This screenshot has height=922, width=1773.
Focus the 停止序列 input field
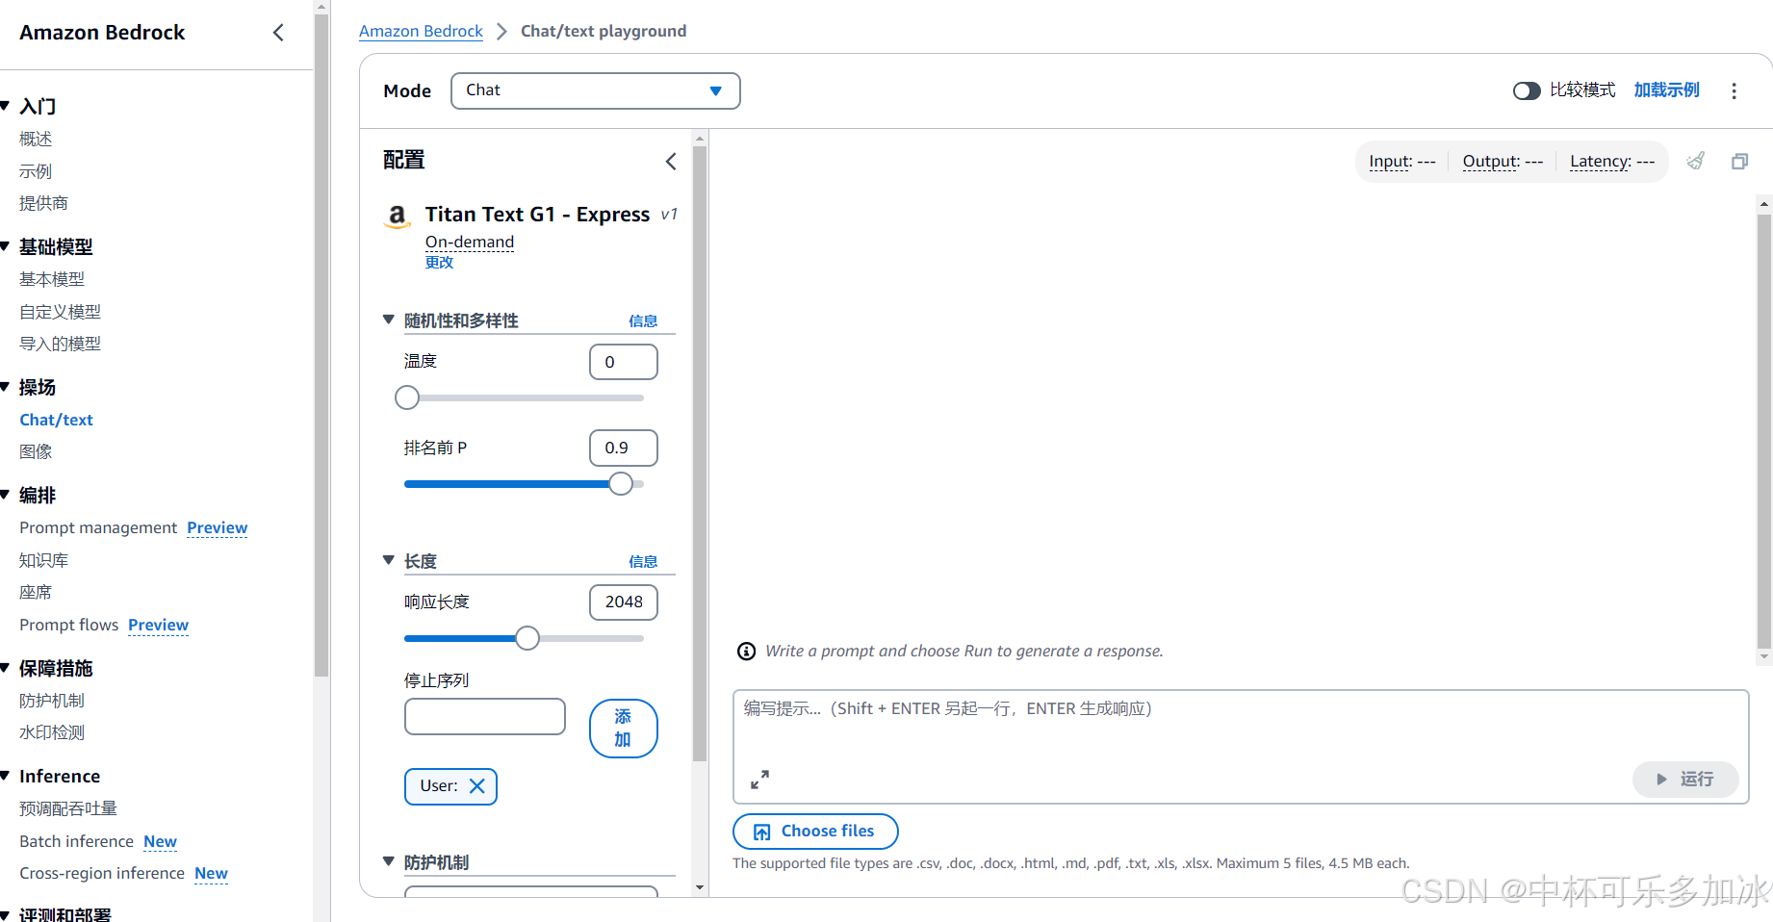tap(484, 716)
